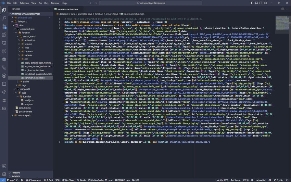Click Launchpad in status bar
The image size is (291, 182).
pos(33,180)
